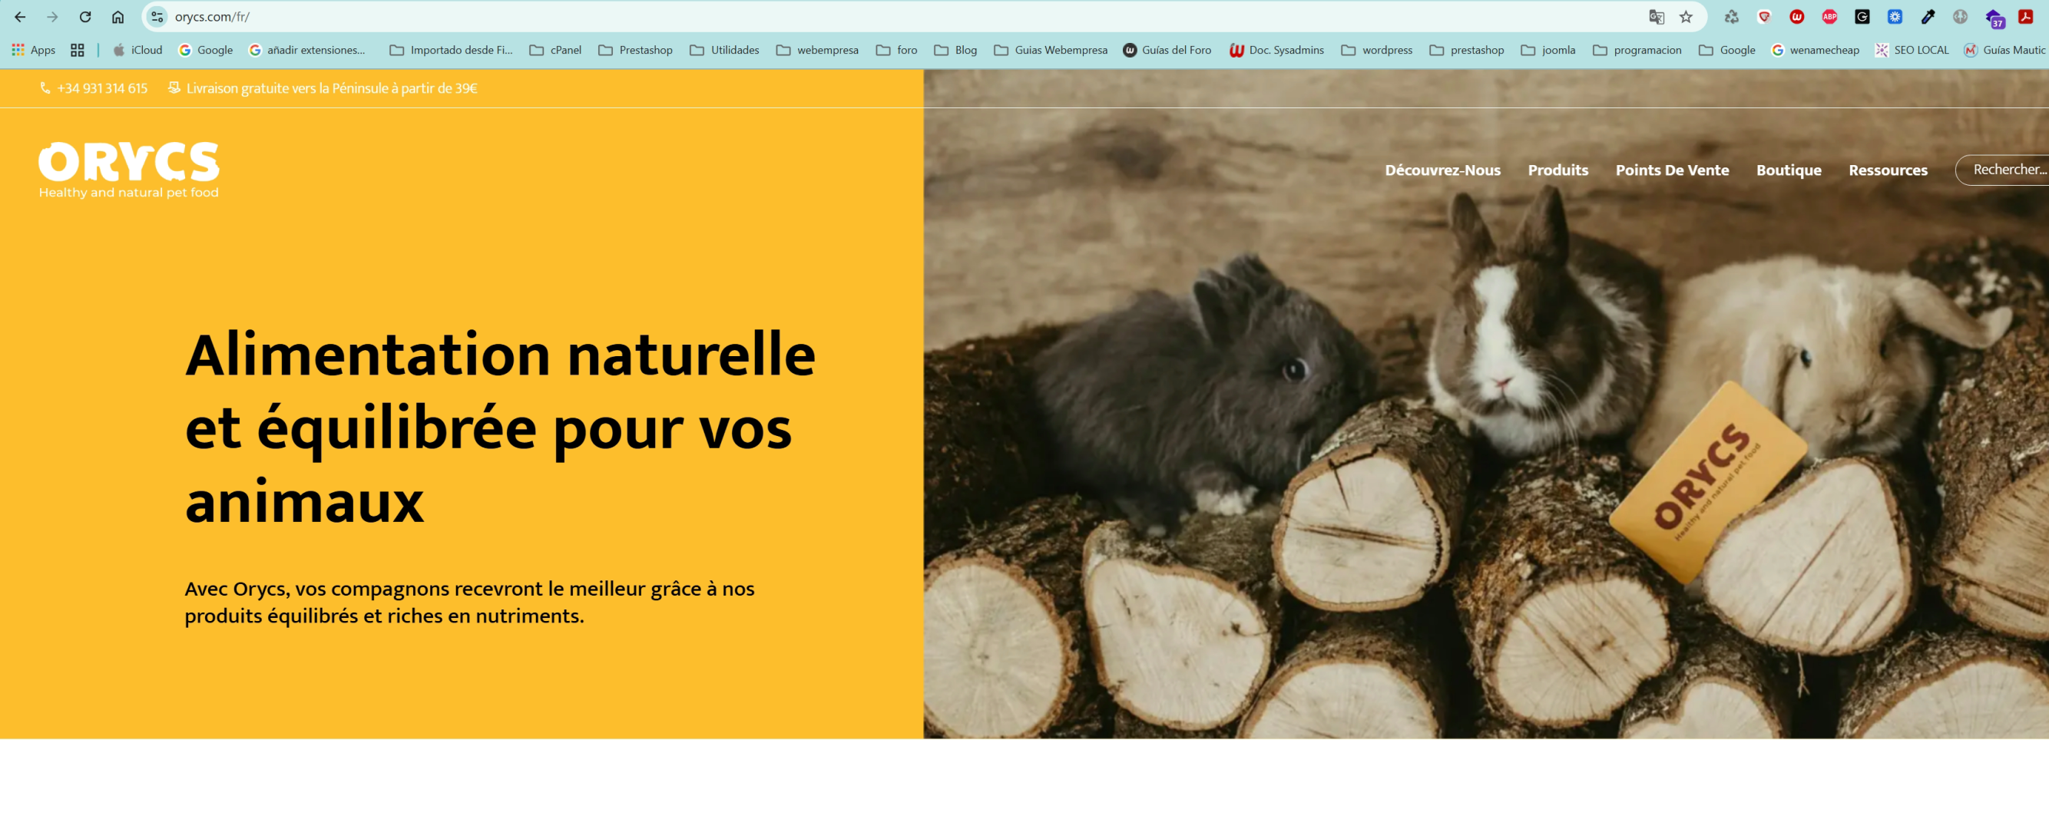The height and width of the screenshot is (829, 2049).
Task: Open the Découvrez-Nous navigation item
Action: (1442, 170)
